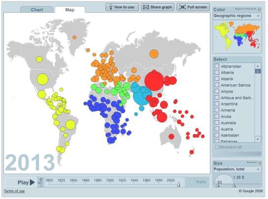Viewport: 268px width, 199px height.
Task: Check the Albania checkbox
Action: [217, 72]
